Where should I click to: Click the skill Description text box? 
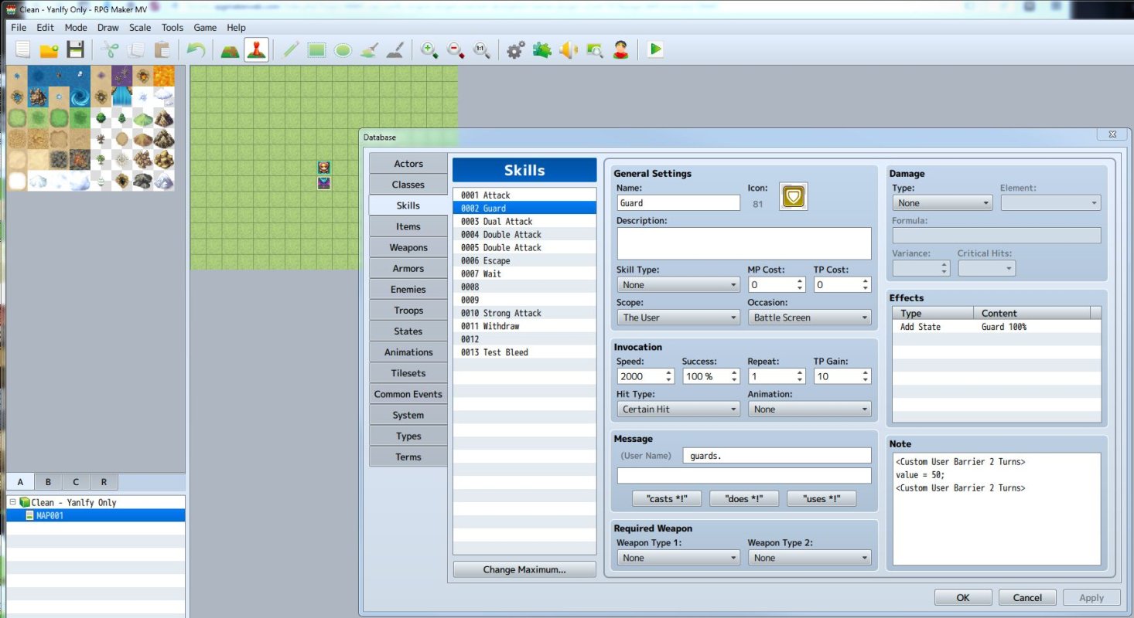(x=744, y=243)
